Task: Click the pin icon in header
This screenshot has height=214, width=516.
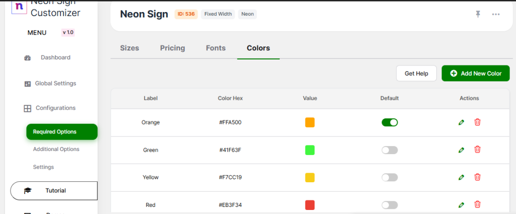Action: pos(478,14)
